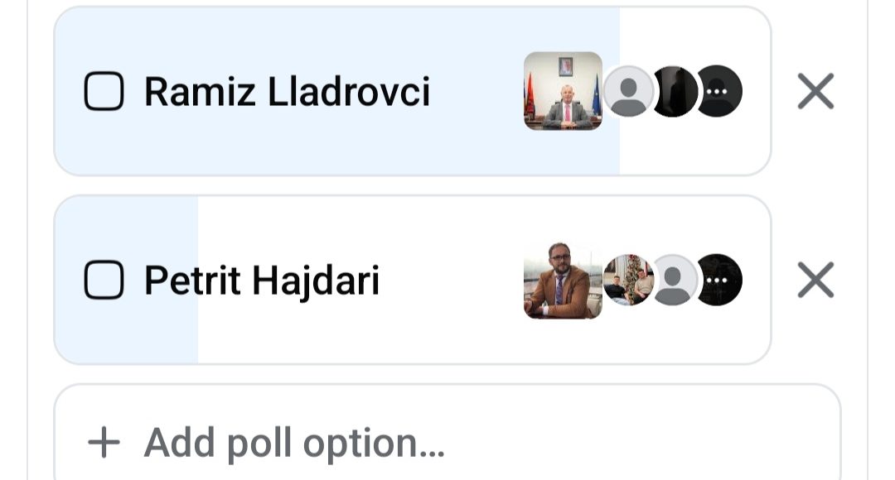View Christmas tree avatar voter for Petrit Hajdari
The image size is (895, 480).
628,280
